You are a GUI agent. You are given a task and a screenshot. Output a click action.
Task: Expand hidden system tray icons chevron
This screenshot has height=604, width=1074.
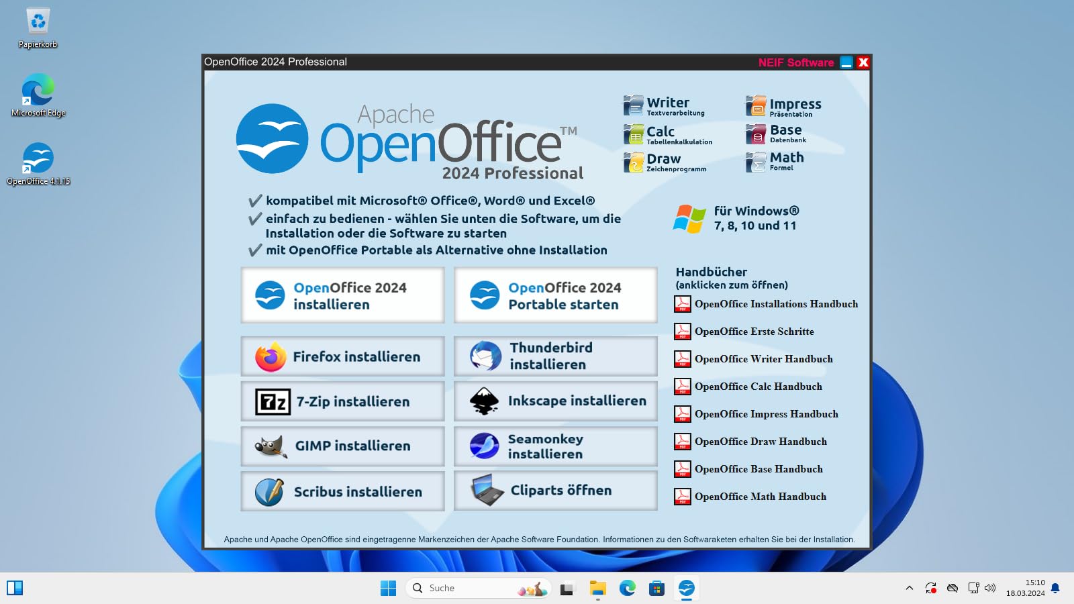[x=910, y=588]
